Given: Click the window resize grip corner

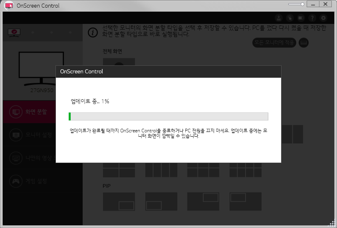Looking at the screenshot, I should pos(332,223).
